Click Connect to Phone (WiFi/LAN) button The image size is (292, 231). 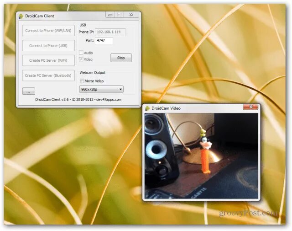click(48, 31)
